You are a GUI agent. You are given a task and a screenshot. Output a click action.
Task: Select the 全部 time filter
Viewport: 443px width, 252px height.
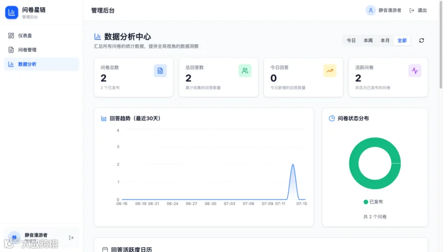click(x=402, y=40)
